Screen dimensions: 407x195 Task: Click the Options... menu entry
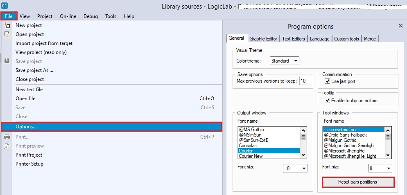point(112,127)
